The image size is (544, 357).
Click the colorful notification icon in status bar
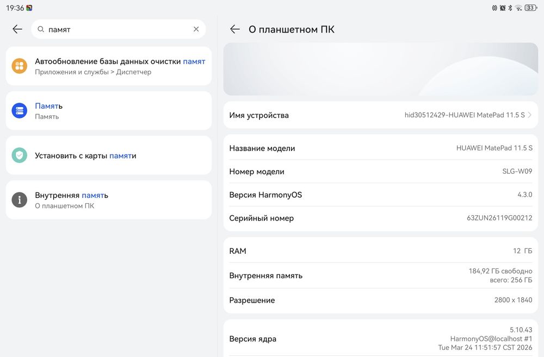pyautogui.click(x=29, y=8)
